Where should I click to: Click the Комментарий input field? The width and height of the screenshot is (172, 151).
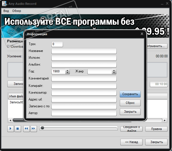pos(84,79)
